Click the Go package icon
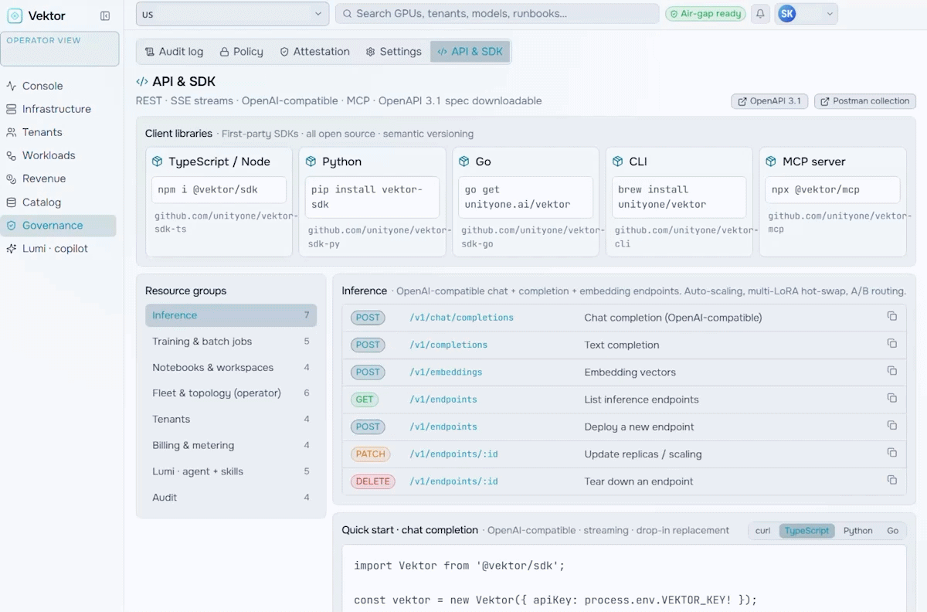927x612 pixels. point(464,161)
